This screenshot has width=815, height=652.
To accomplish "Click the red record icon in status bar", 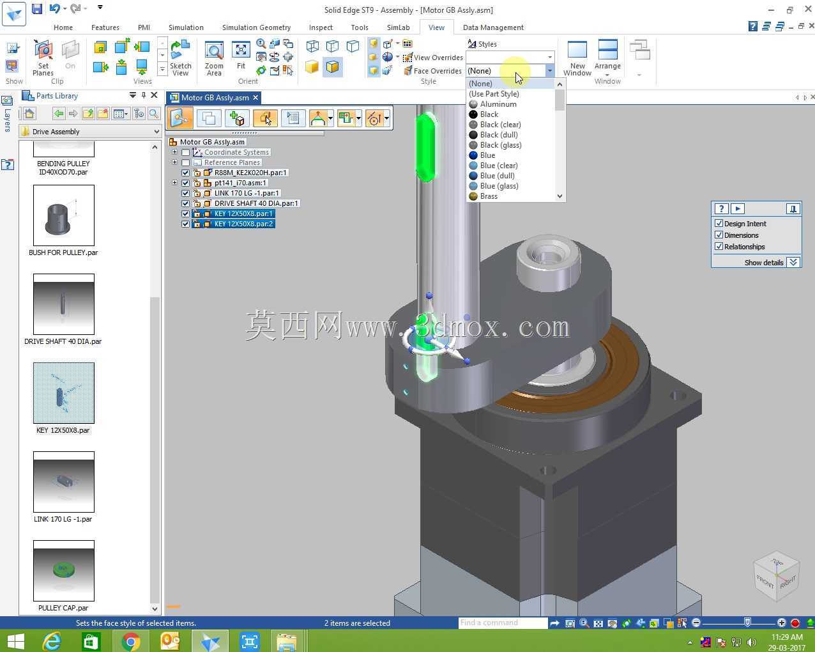I will (x=795, y=623).
